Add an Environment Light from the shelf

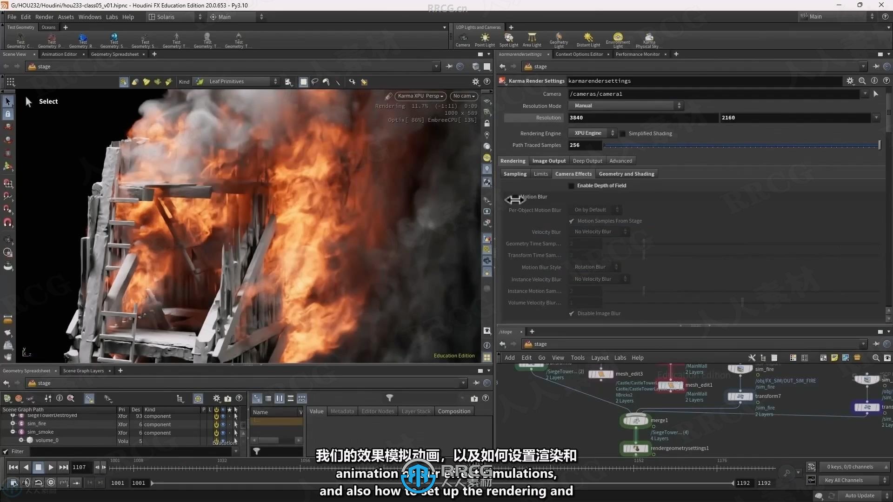[618, 40]
